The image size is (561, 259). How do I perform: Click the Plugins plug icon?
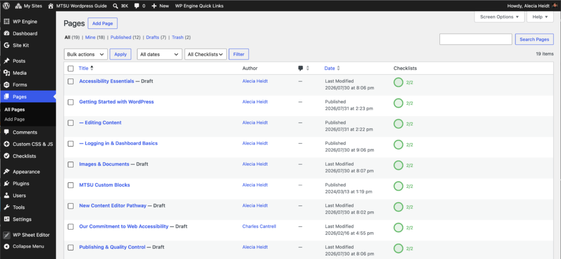7,184
